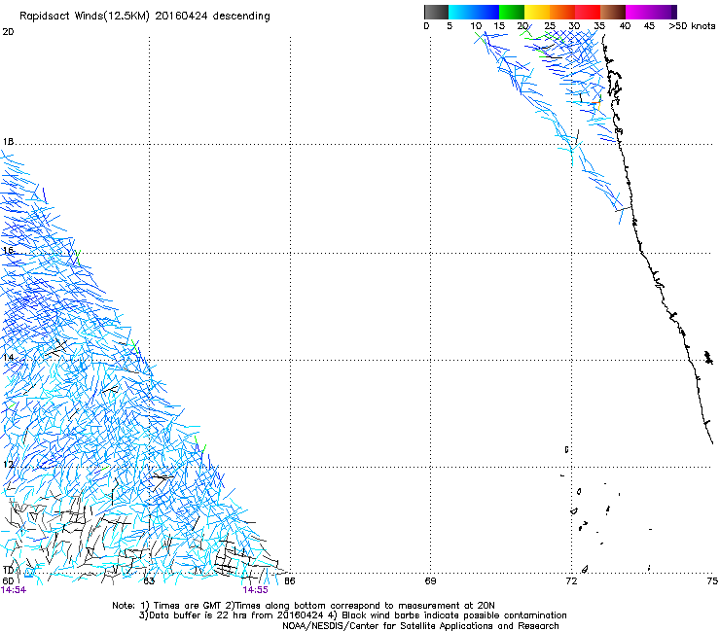The height and width of the screenshot is (632, 720).
Task: Click the legend tick label '35'
Action: [599, 26]
